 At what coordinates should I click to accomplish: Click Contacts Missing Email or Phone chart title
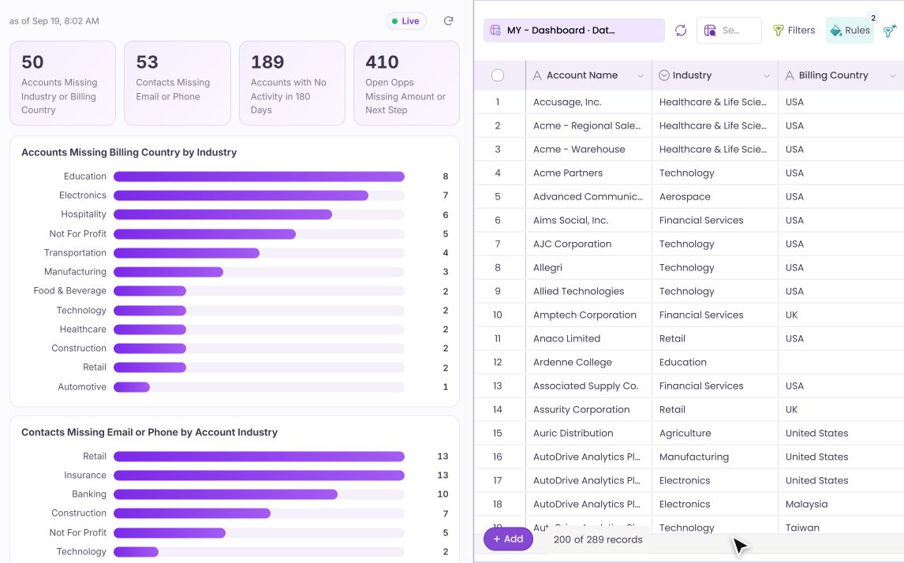149,432
